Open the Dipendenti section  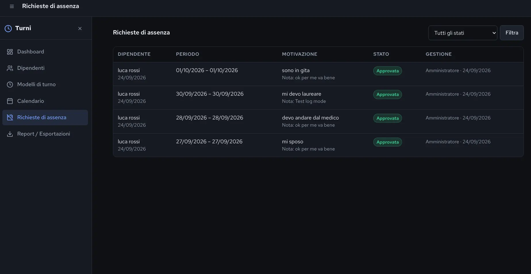tap(45, 68)
